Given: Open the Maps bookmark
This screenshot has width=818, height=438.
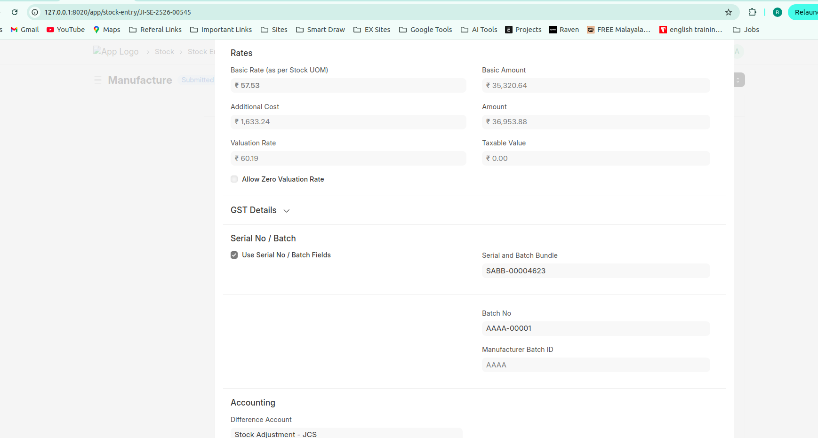Looking at the screenshot, I should (106, 30).
